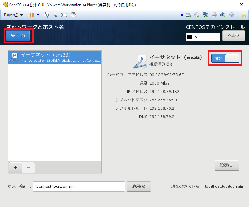Open the Player(P) menu
The height and width of the screenshot is (207, 249).
[x=13, y=15]
